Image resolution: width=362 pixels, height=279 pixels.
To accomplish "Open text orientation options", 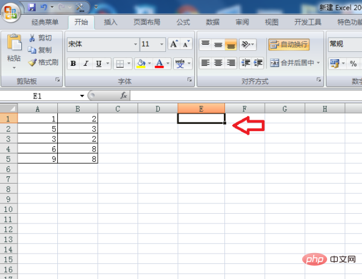I will 248,44.
